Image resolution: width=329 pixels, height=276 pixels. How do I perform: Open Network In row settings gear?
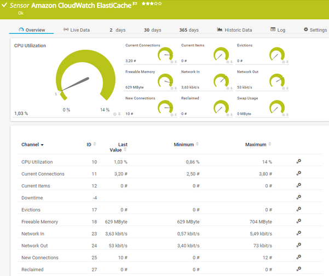coord(299,233)
